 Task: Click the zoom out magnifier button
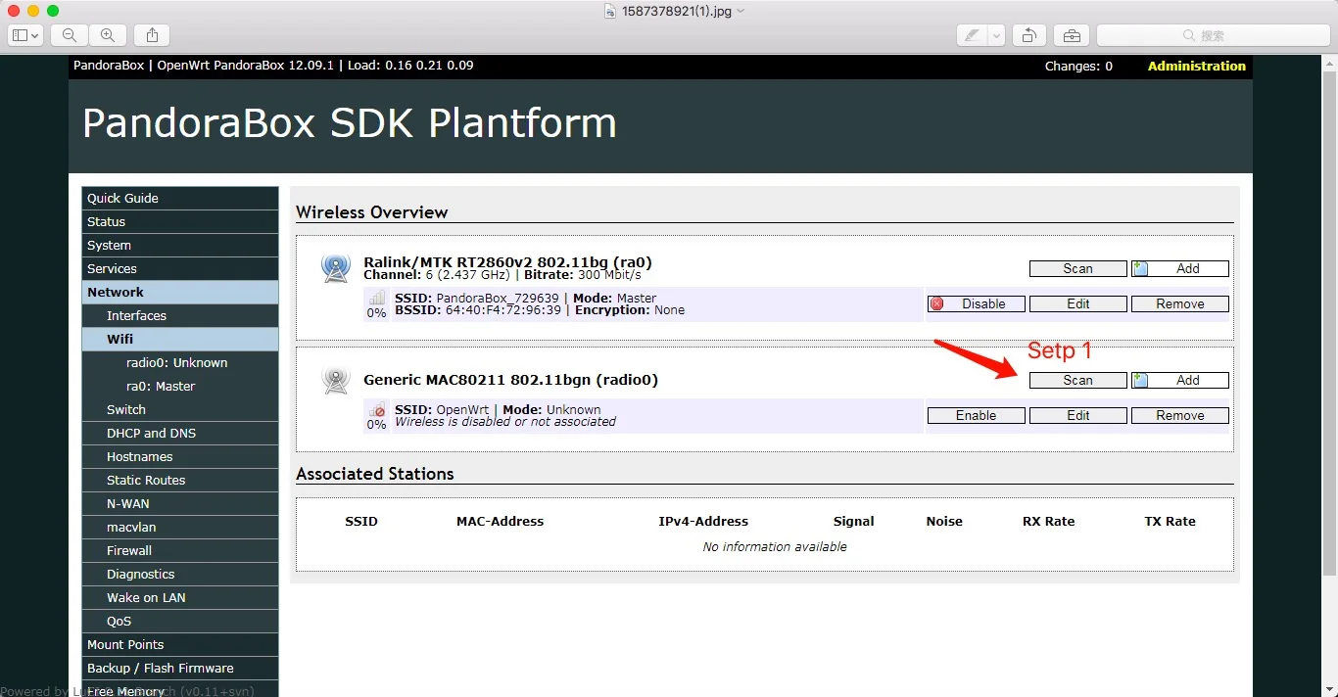[70, 35]
